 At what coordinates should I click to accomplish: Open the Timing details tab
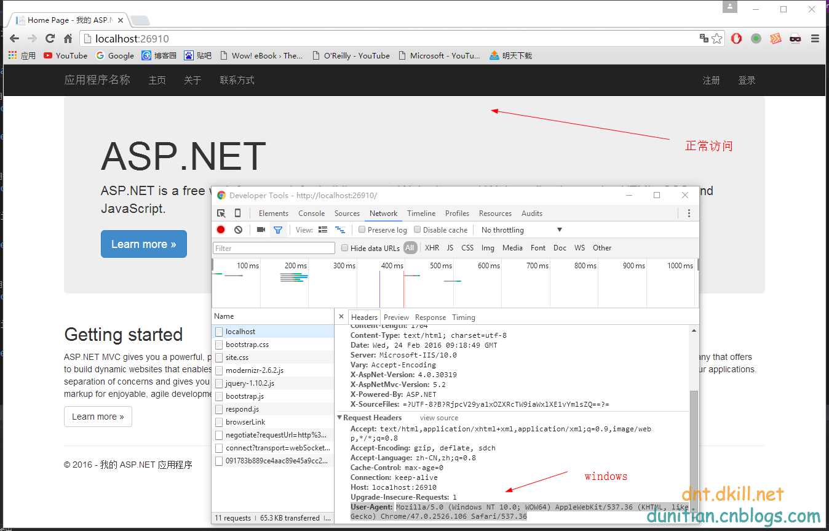click(x=464, y=317)
